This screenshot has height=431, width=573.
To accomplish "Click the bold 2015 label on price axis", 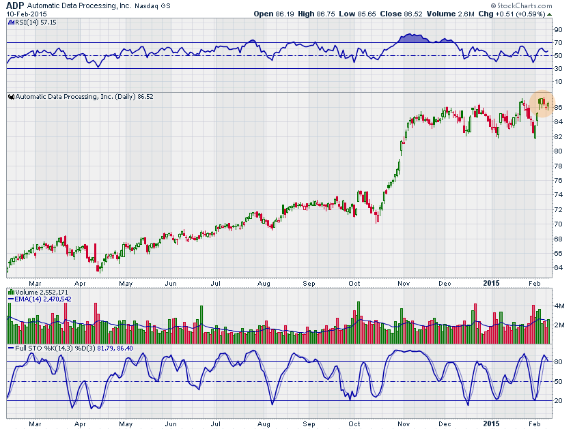I will [x=491, y=283].
